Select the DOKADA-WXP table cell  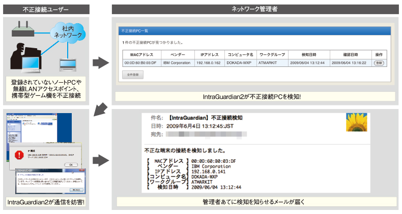(x=241, y=63)
